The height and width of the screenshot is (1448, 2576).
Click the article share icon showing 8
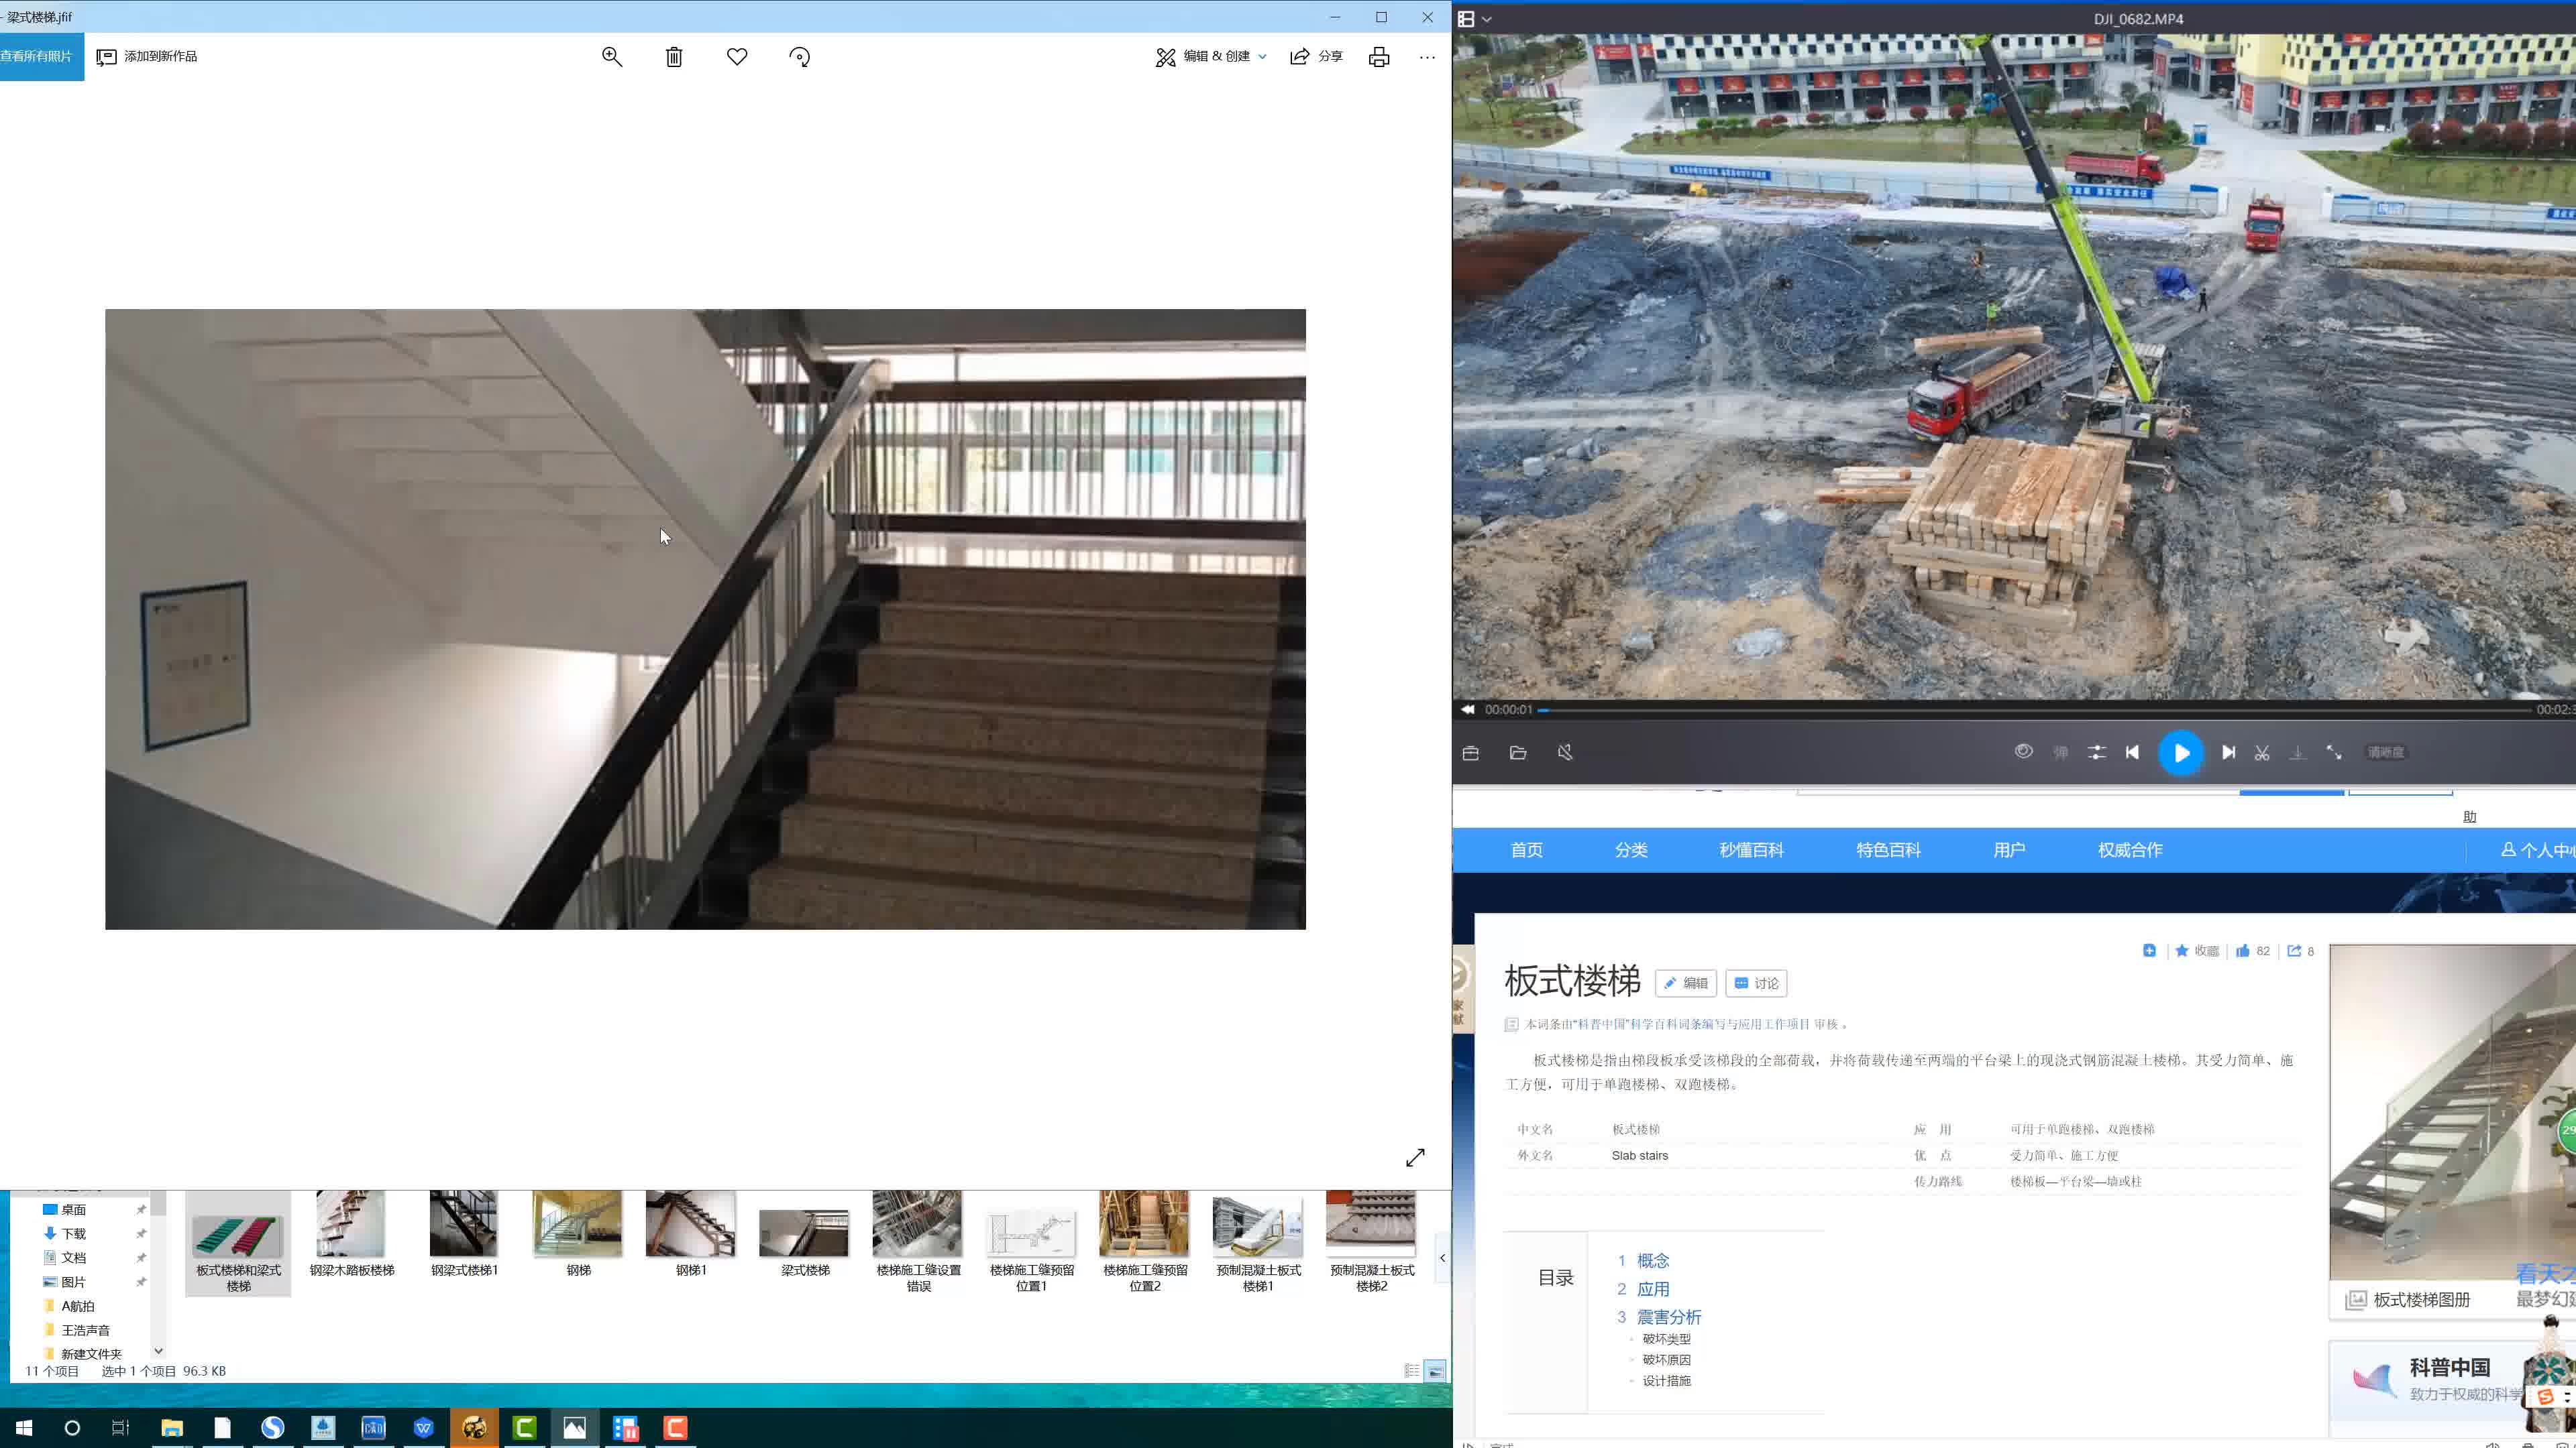(2301, 951)
